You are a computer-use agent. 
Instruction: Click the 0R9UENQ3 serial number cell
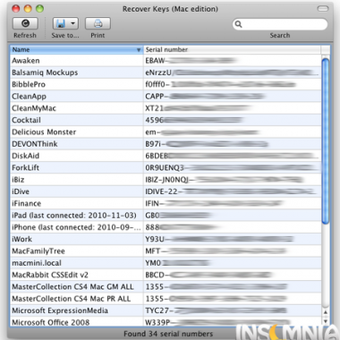tap(232, 168)
